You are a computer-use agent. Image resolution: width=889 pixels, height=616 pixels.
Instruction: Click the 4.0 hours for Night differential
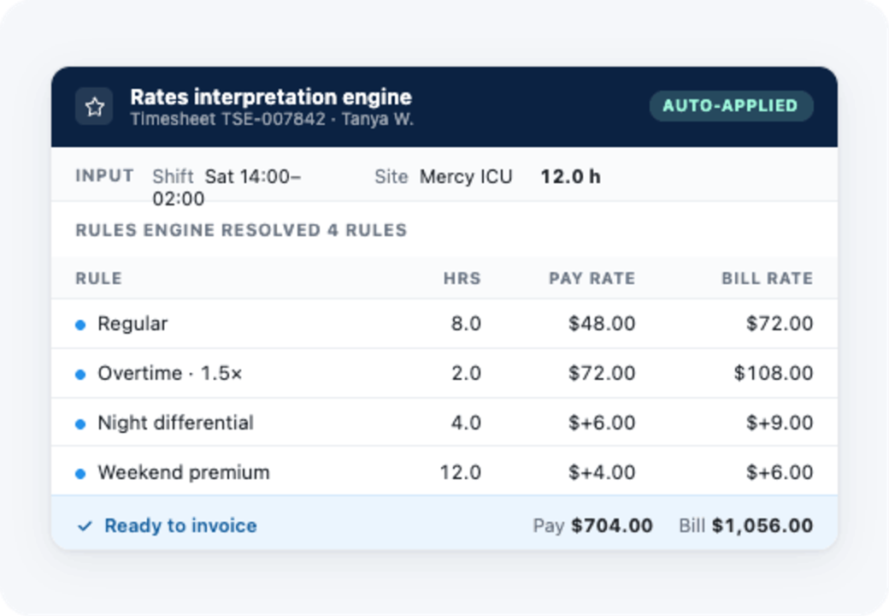coord(466,423)
